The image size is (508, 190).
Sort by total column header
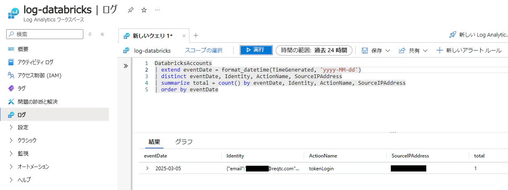coord(479,156)
